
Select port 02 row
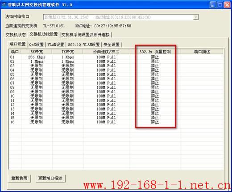click(x=116, y=61)
